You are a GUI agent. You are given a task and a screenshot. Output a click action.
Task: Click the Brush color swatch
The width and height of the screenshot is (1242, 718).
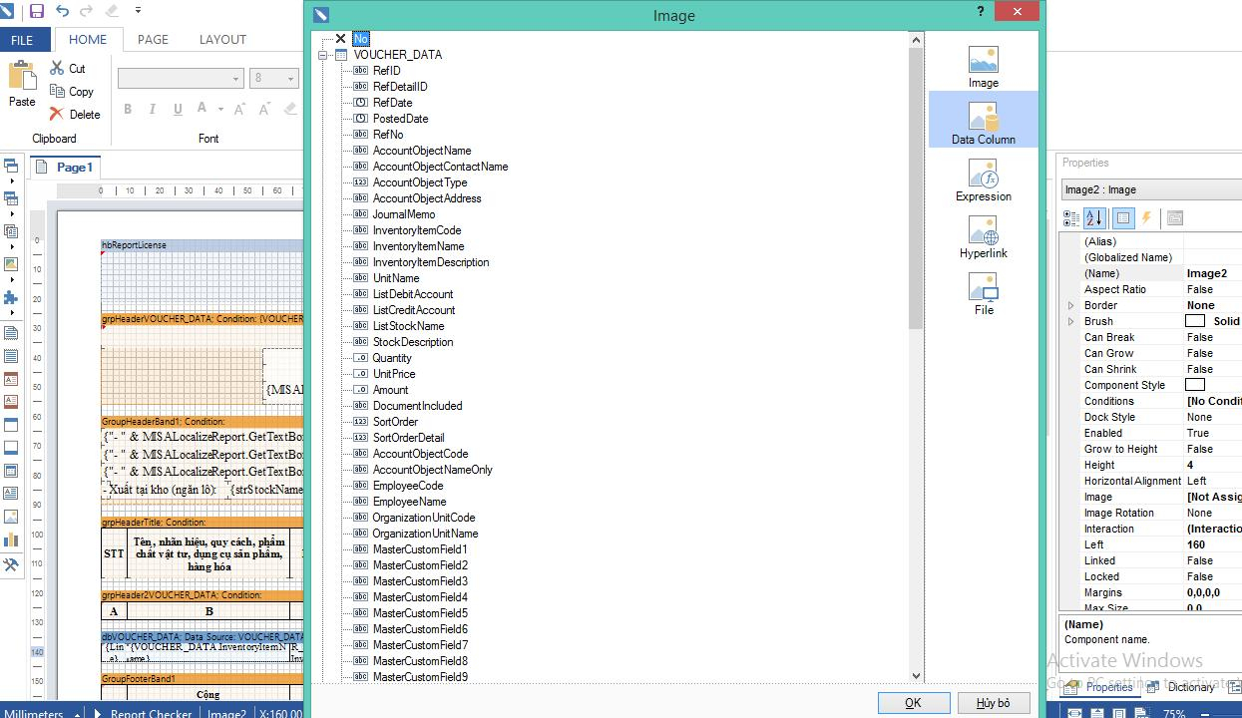pos(1194,321)
